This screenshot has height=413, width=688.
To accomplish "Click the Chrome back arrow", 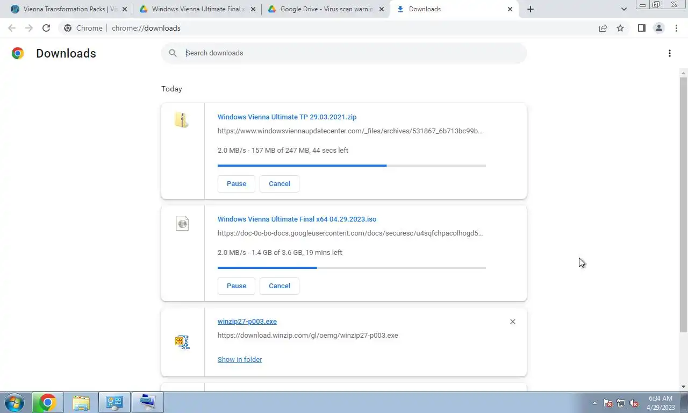I will pyautogui.click(x=12, y=28).
